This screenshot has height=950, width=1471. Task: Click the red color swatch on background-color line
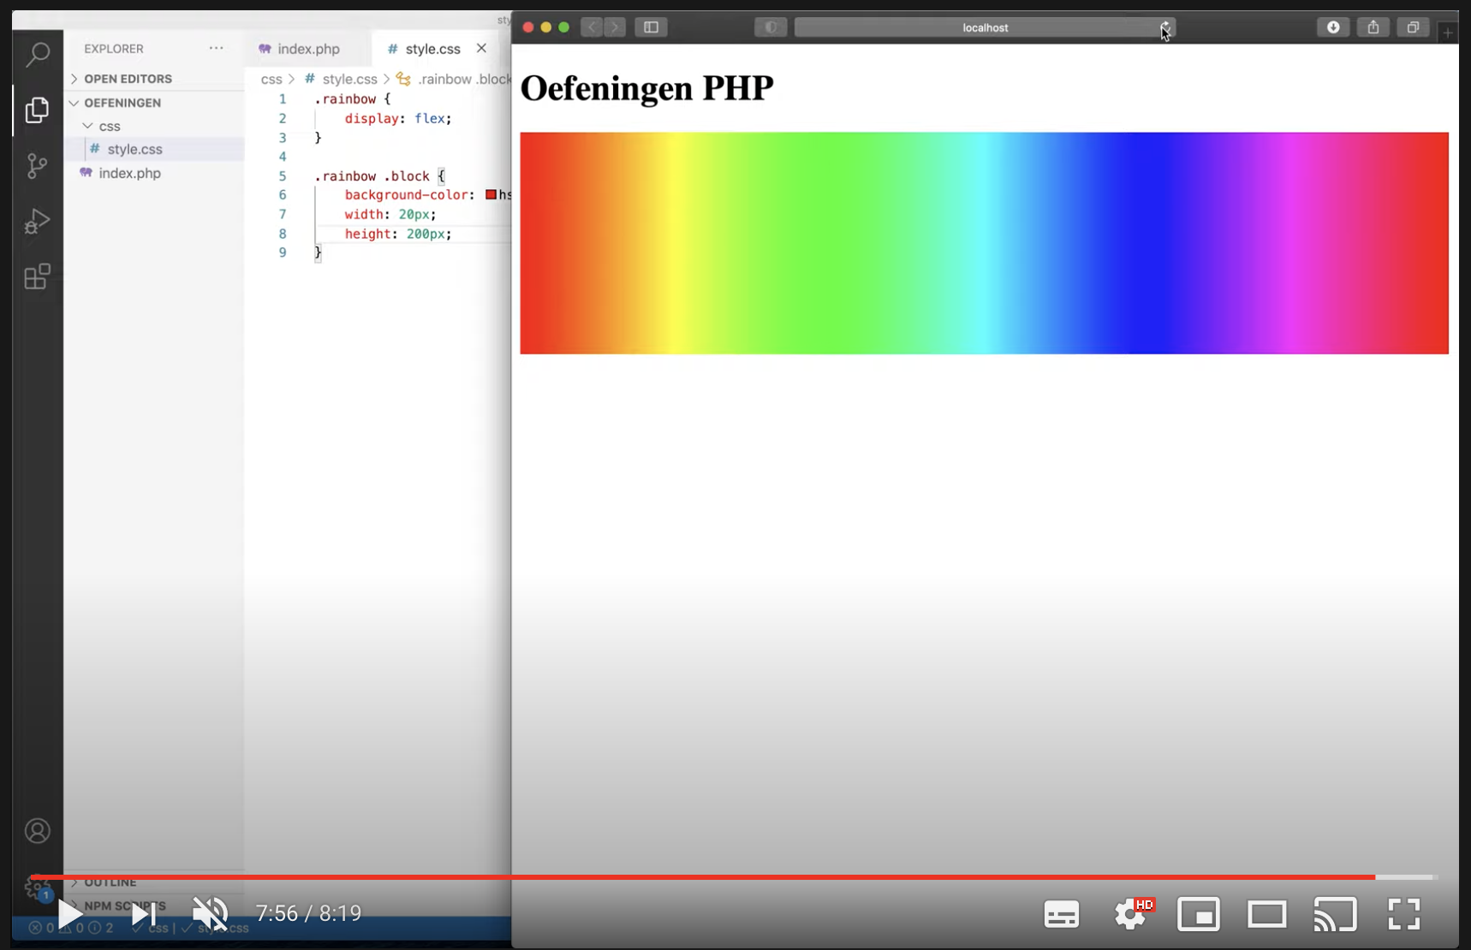[491, 195]
